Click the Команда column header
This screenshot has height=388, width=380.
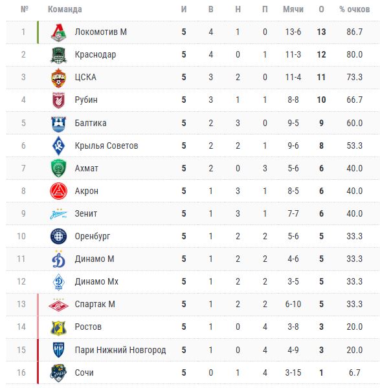click(65, 10)
